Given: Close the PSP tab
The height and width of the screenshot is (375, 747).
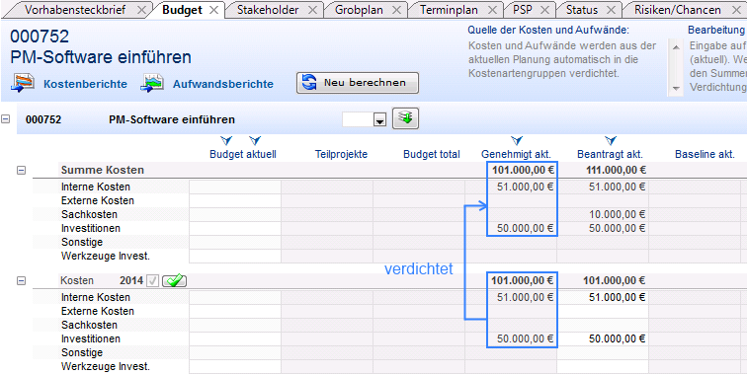Looking at the screenshot, I should coord(545,10).
